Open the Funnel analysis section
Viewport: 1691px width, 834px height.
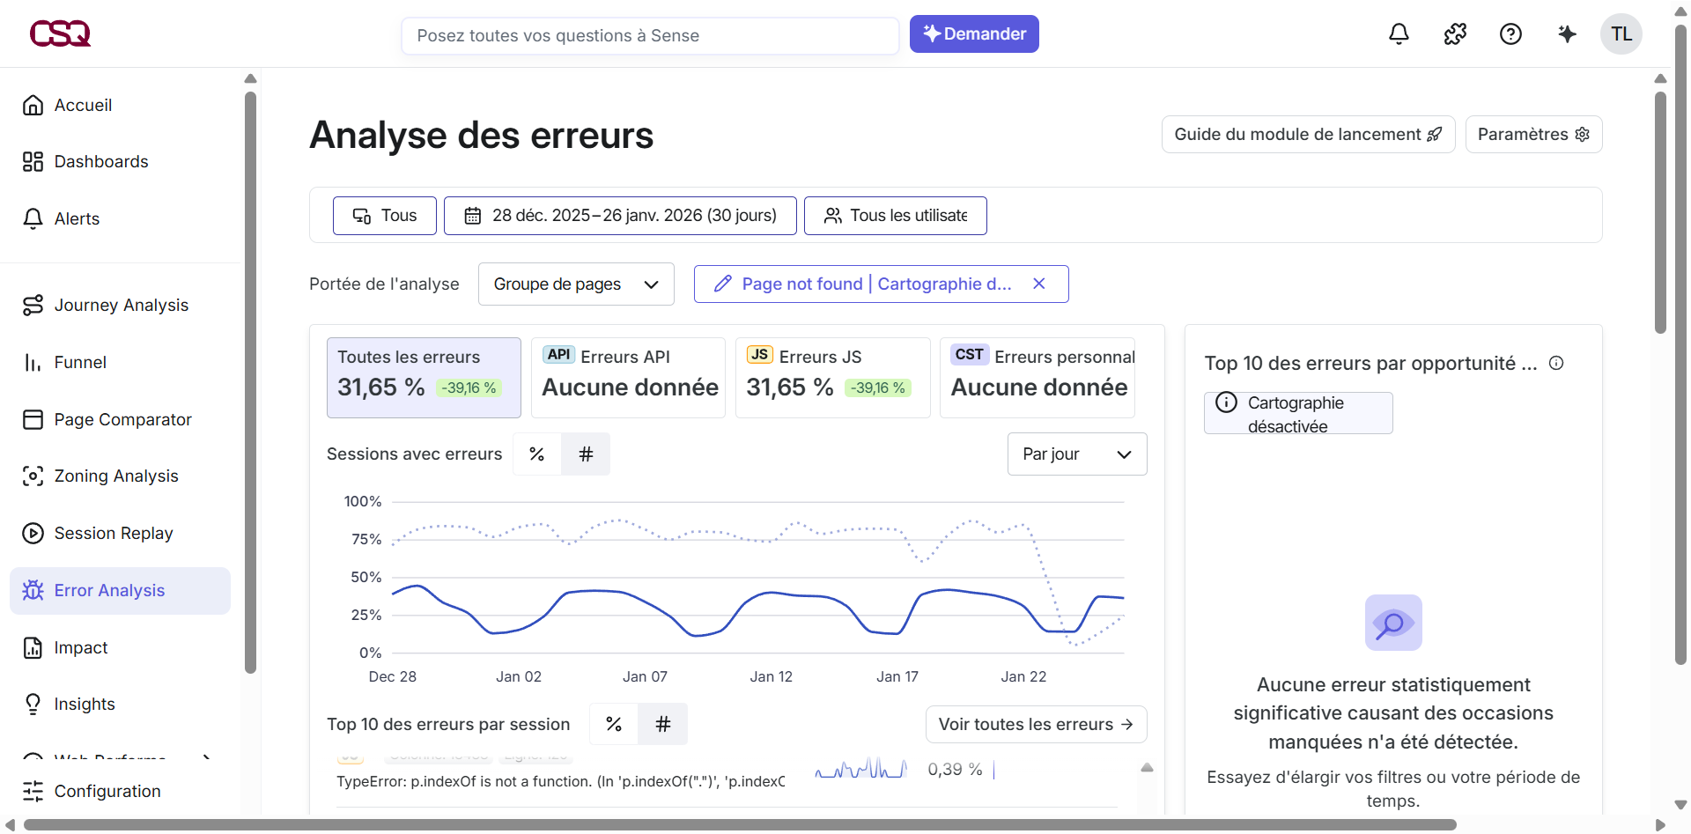tap(80, 362)
